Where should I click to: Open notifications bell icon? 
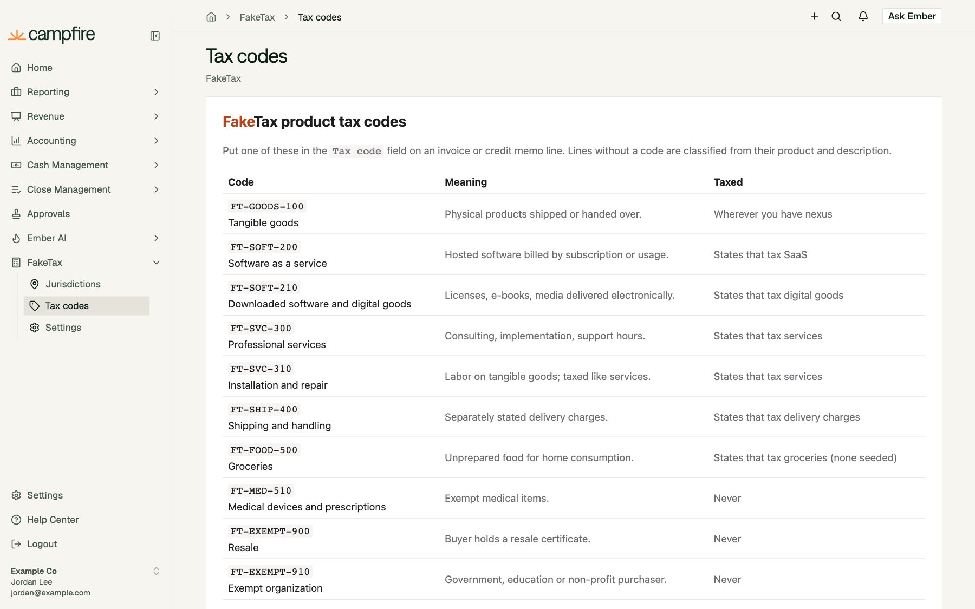pos(863,16)
